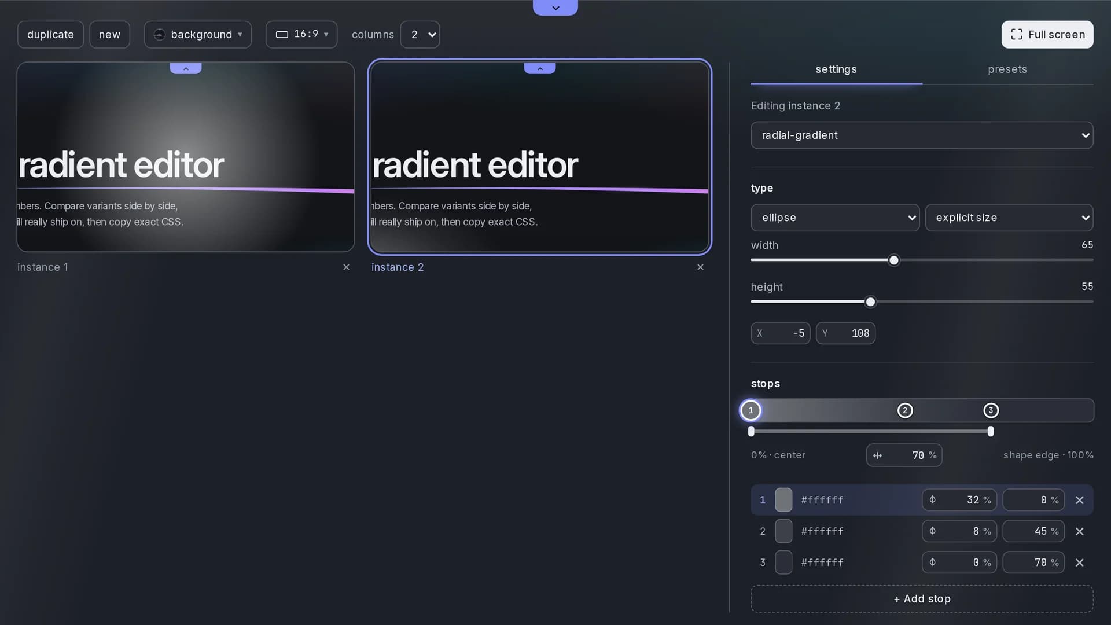Switch to the presets tab

(1007, 69)
